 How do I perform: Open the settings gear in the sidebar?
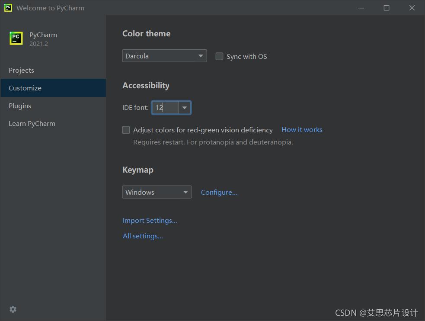point(13,309)
